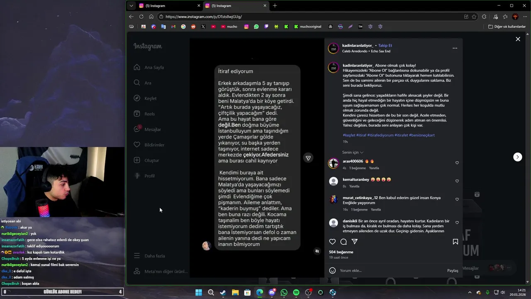Click the #beniöneçıkart hashtag

(x=422, y=135)
